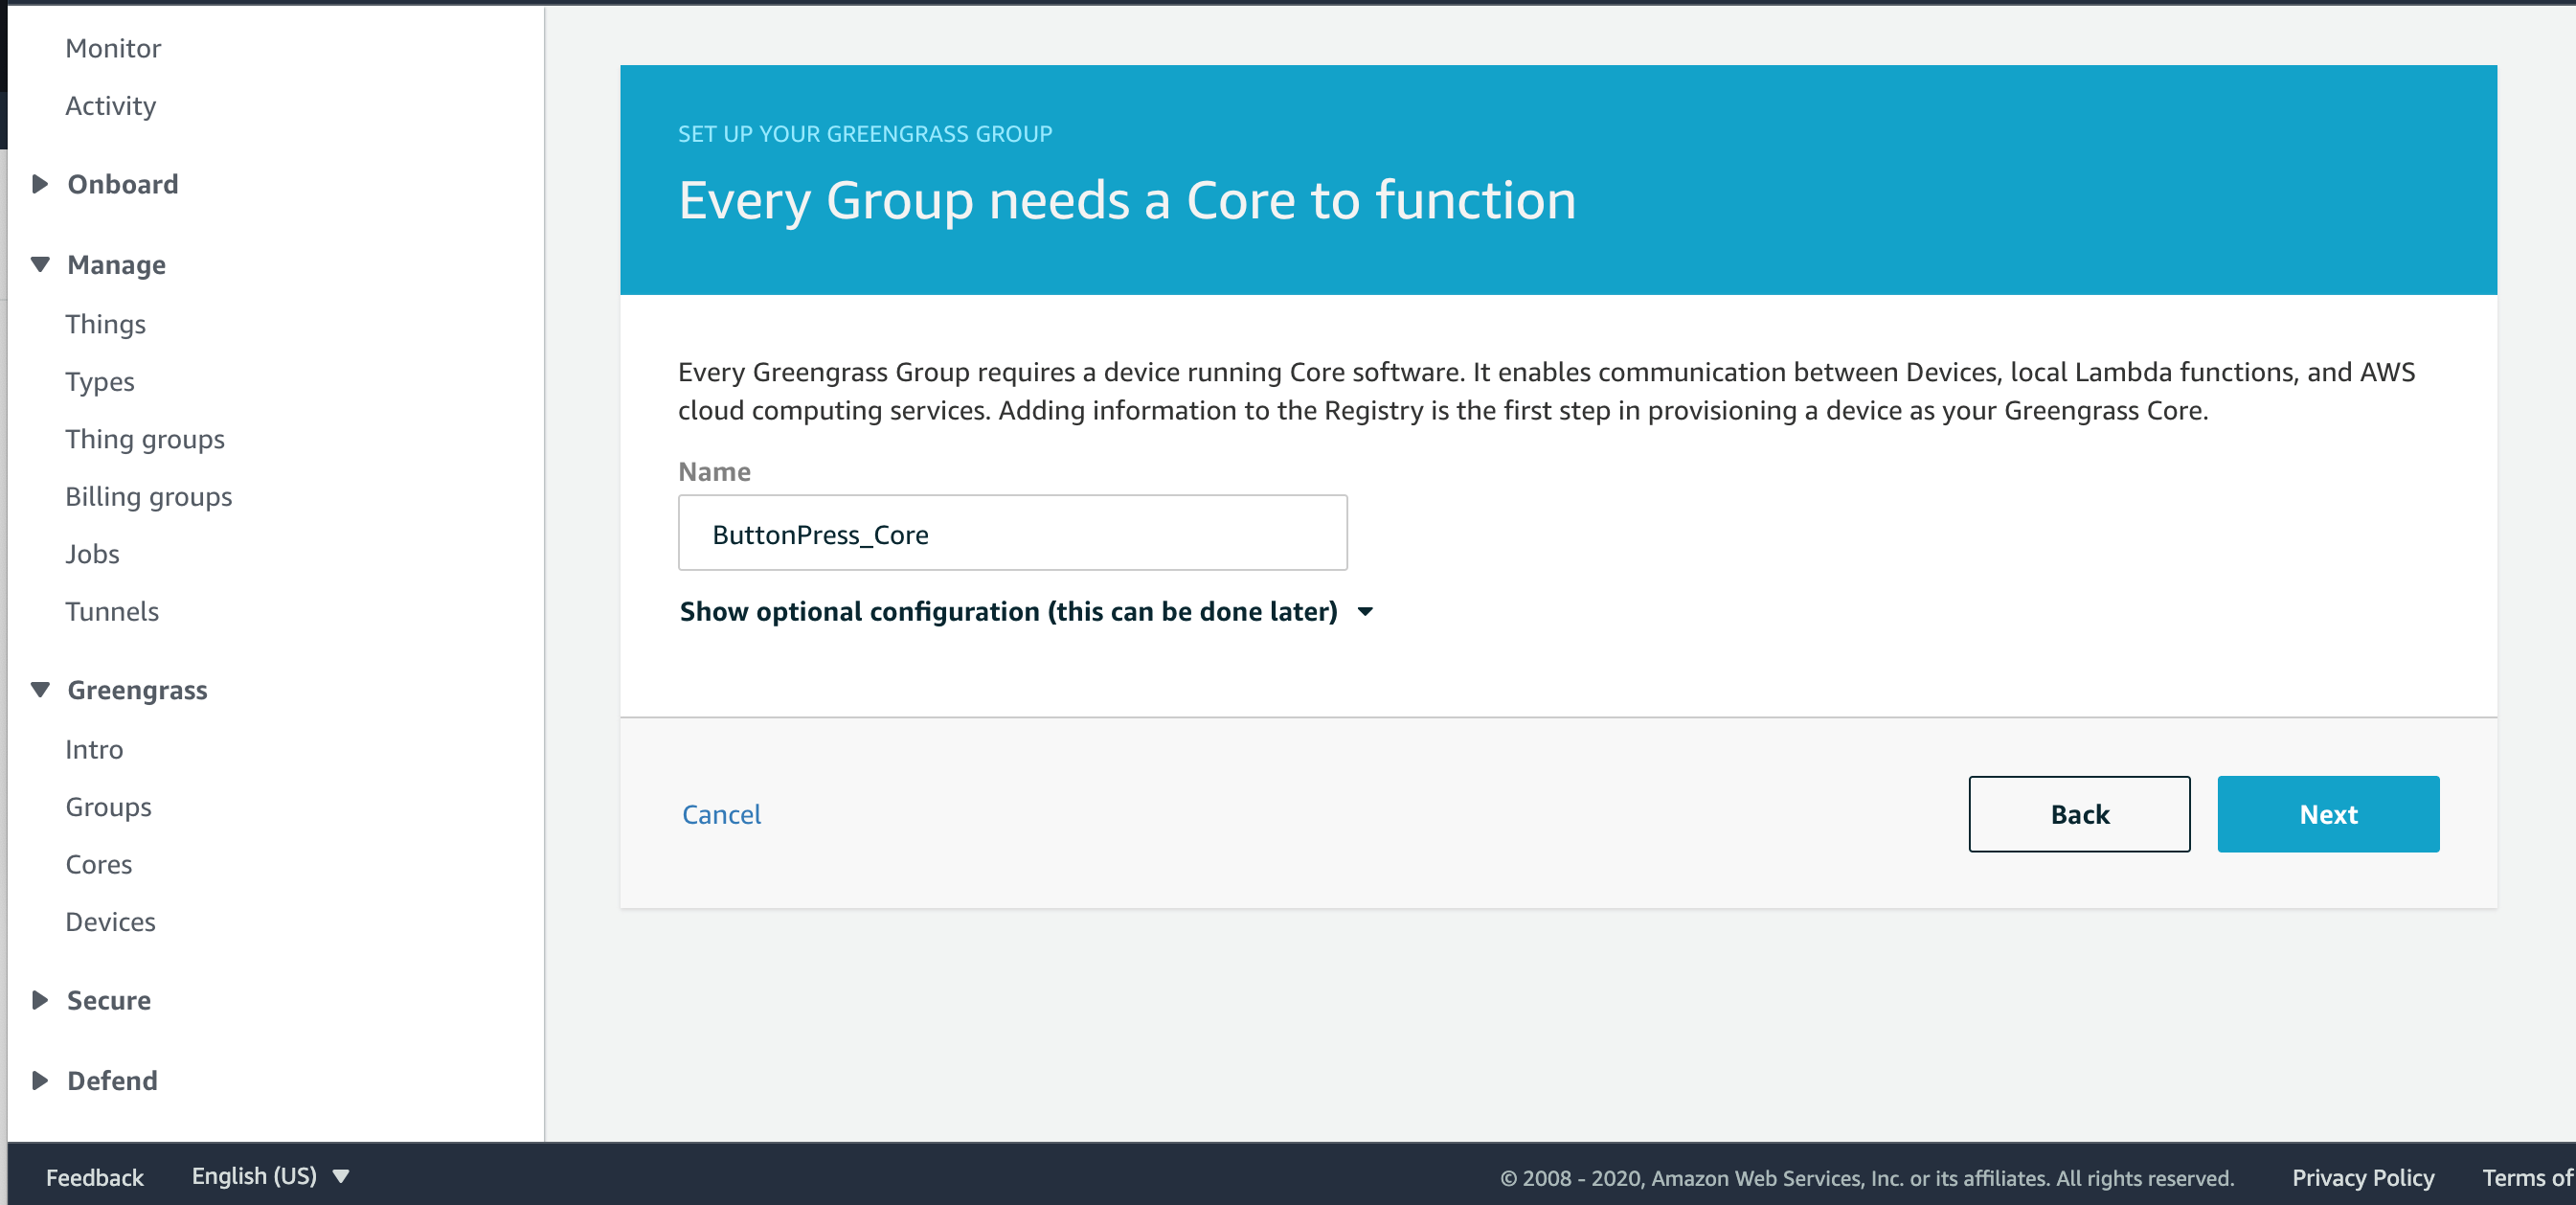
Task: Select Tunnels in sidebar
Action: tap(112, 611)
